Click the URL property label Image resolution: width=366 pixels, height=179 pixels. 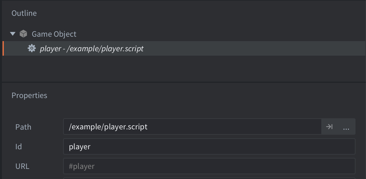point(22,166)
